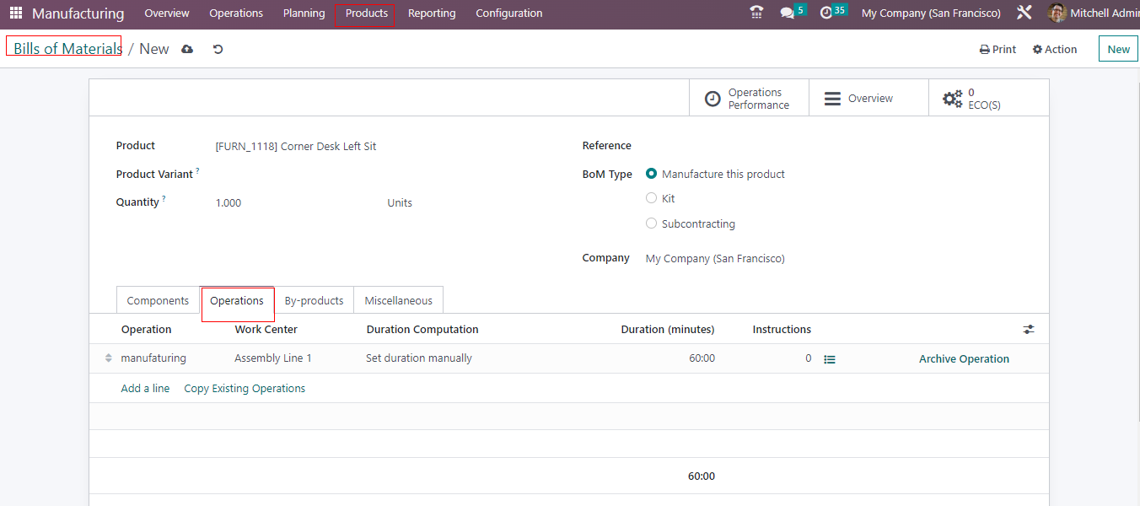Open the phone VoIP icon
Screen dimensions: 1140x506
click(756, 13)
